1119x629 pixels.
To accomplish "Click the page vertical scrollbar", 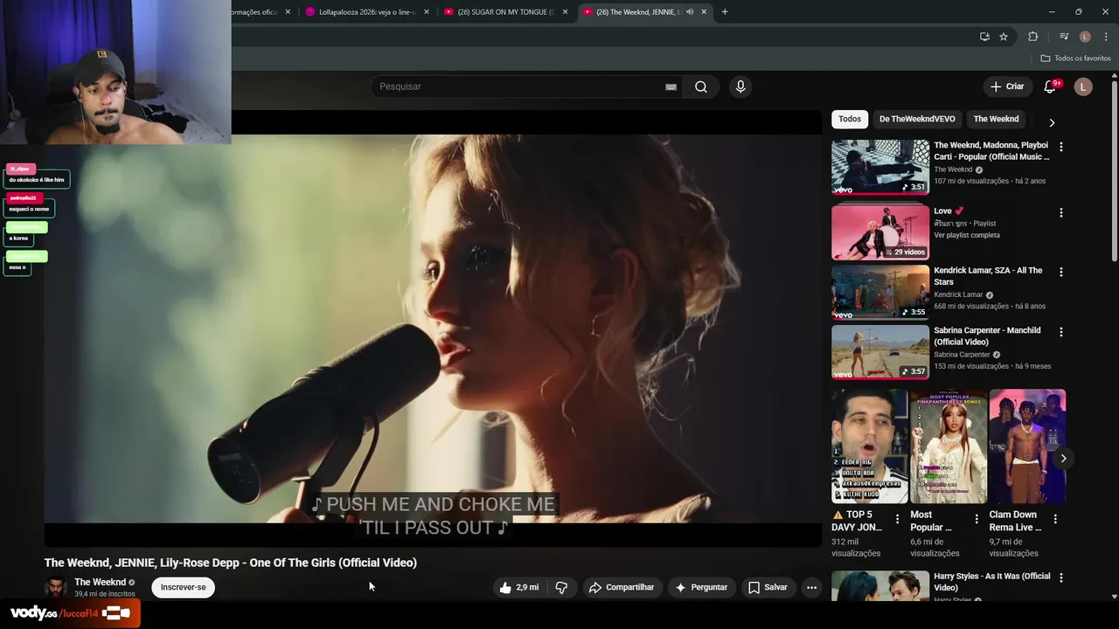I will pos(1114,170).
